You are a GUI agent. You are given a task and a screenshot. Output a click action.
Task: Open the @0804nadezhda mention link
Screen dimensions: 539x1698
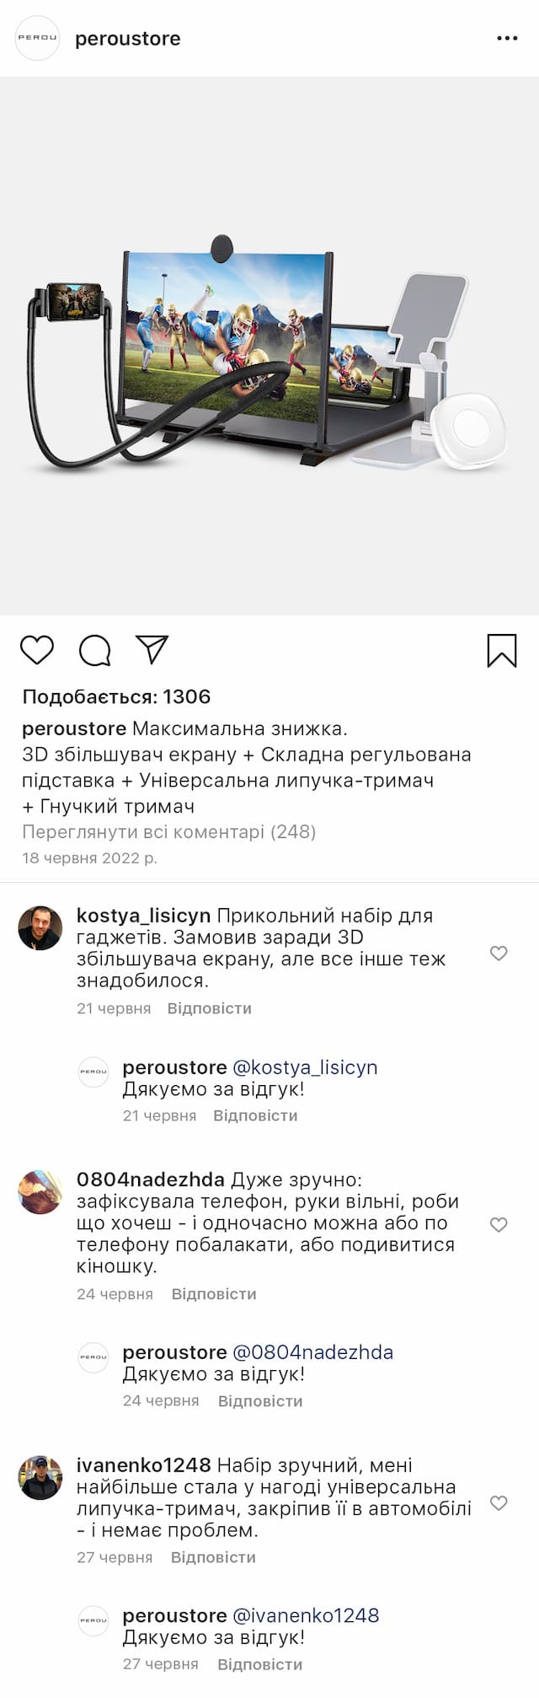coord(312,1352)
